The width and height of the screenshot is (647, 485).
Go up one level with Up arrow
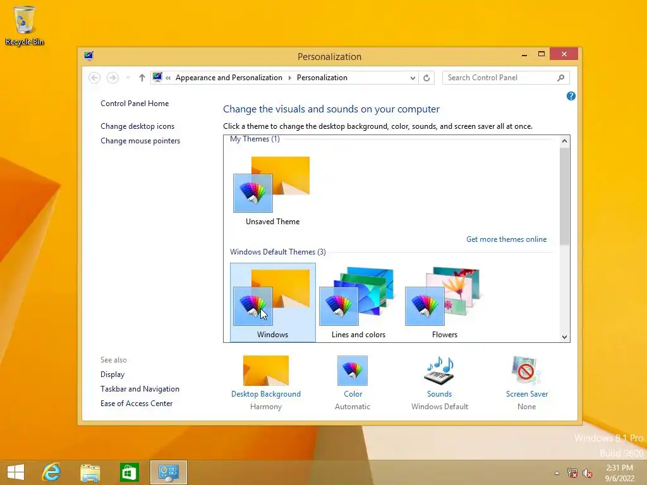(142, 78)
